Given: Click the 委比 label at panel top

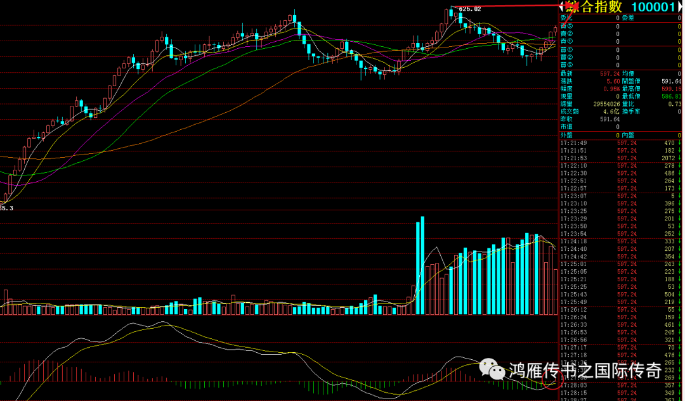Looking at the screenshot, I should (x=566, y=18).
